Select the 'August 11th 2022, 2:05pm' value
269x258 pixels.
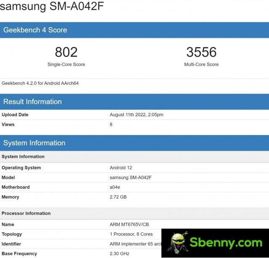click(x=137, y=115)
